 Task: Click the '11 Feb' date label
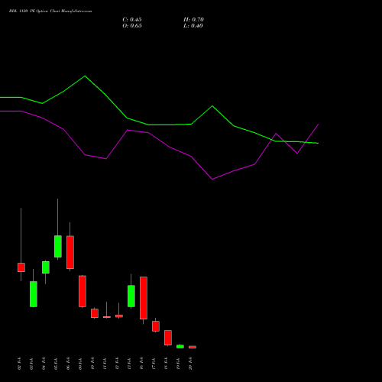[x=105, y=364]
